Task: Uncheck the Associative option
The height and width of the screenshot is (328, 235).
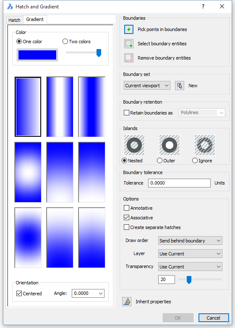Action: click(x=126, y=218)
